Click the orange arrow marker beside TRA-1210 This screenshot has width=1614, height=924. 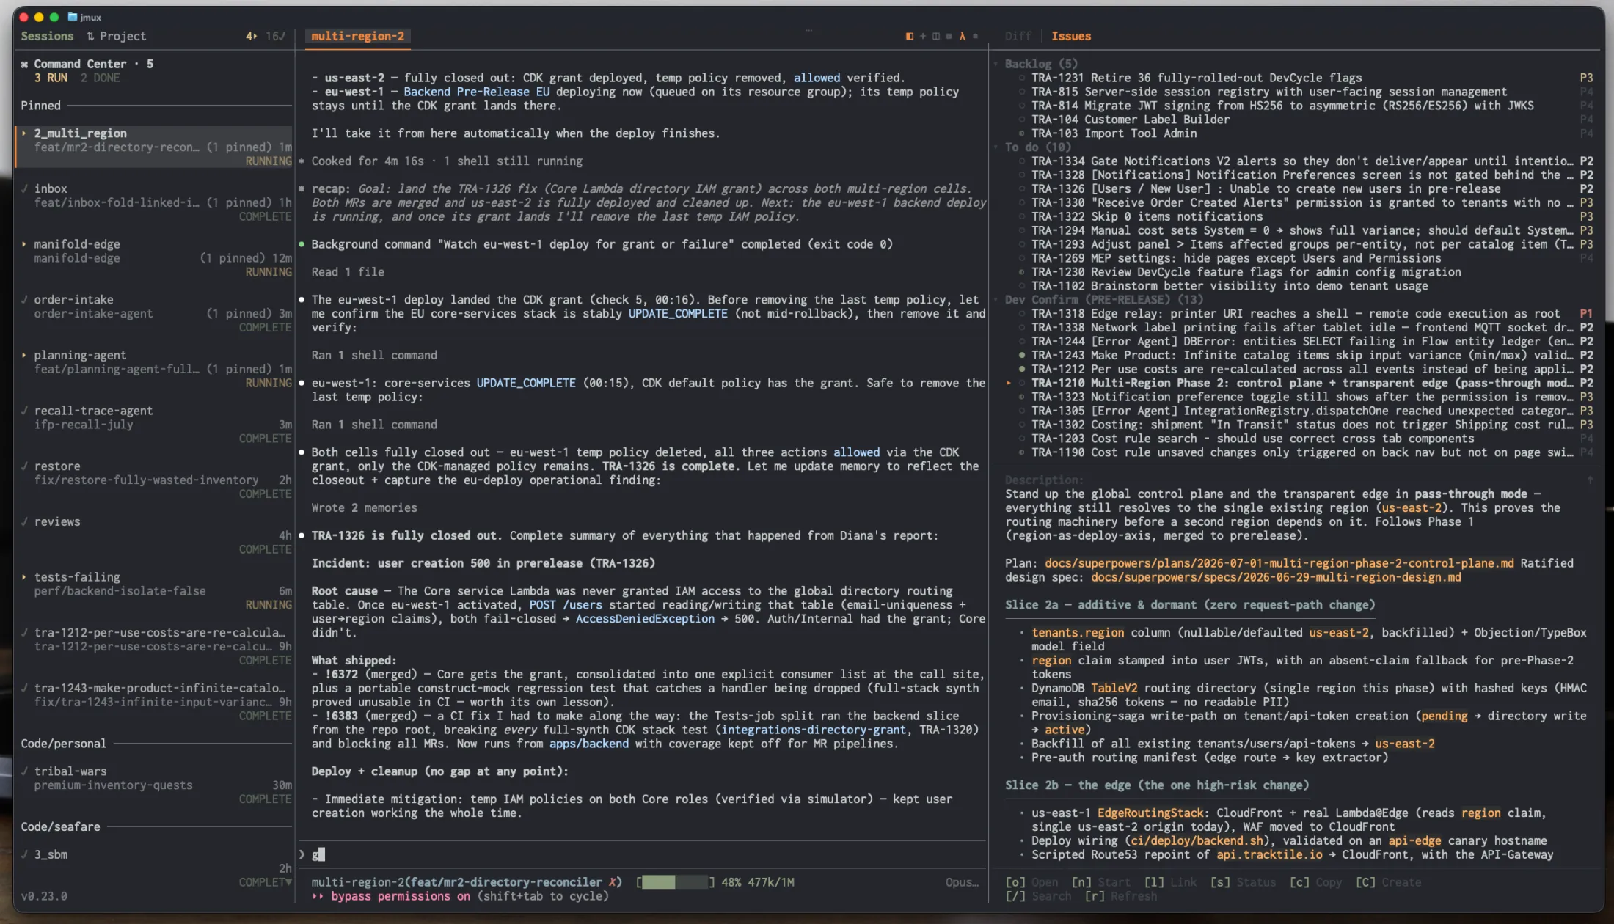click(x=1009, y=383)
